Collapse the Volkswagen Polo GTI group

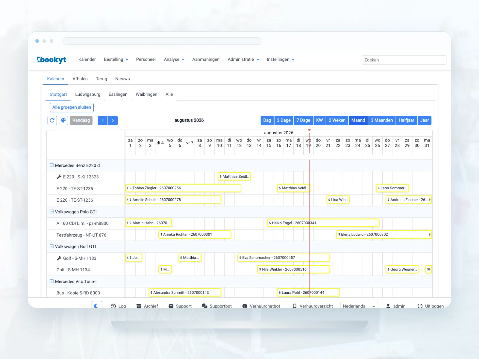(x=51, y=212)
